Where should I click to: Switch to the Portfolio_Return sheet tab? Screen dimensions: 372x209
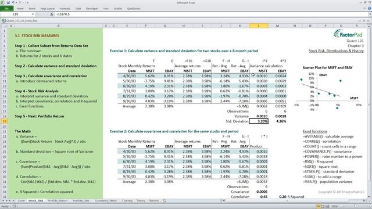tap(58, 201)
